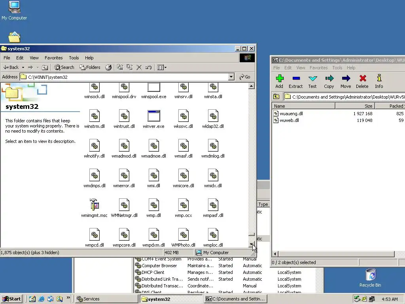The width and height of the screenshot is (405, 304).
Task: Sort 7-Zip list by Size column
Action: pos(355,106)
